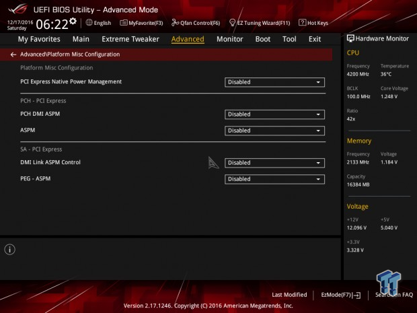Switch to the Main tab
This screenshot has height=313, width=417.
click(81, 39)
